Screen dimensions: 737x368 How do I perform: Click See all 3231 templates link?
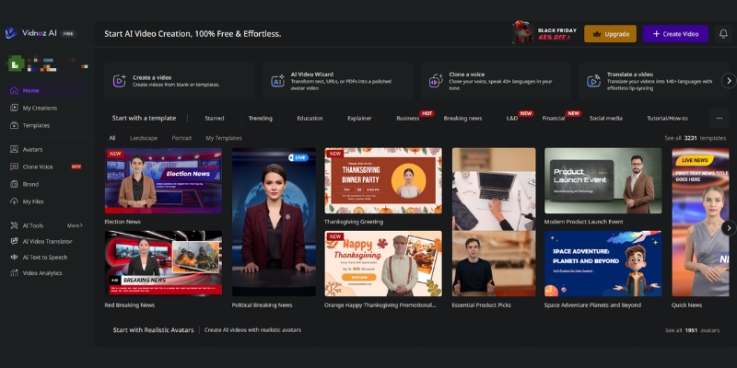point(696,138)
